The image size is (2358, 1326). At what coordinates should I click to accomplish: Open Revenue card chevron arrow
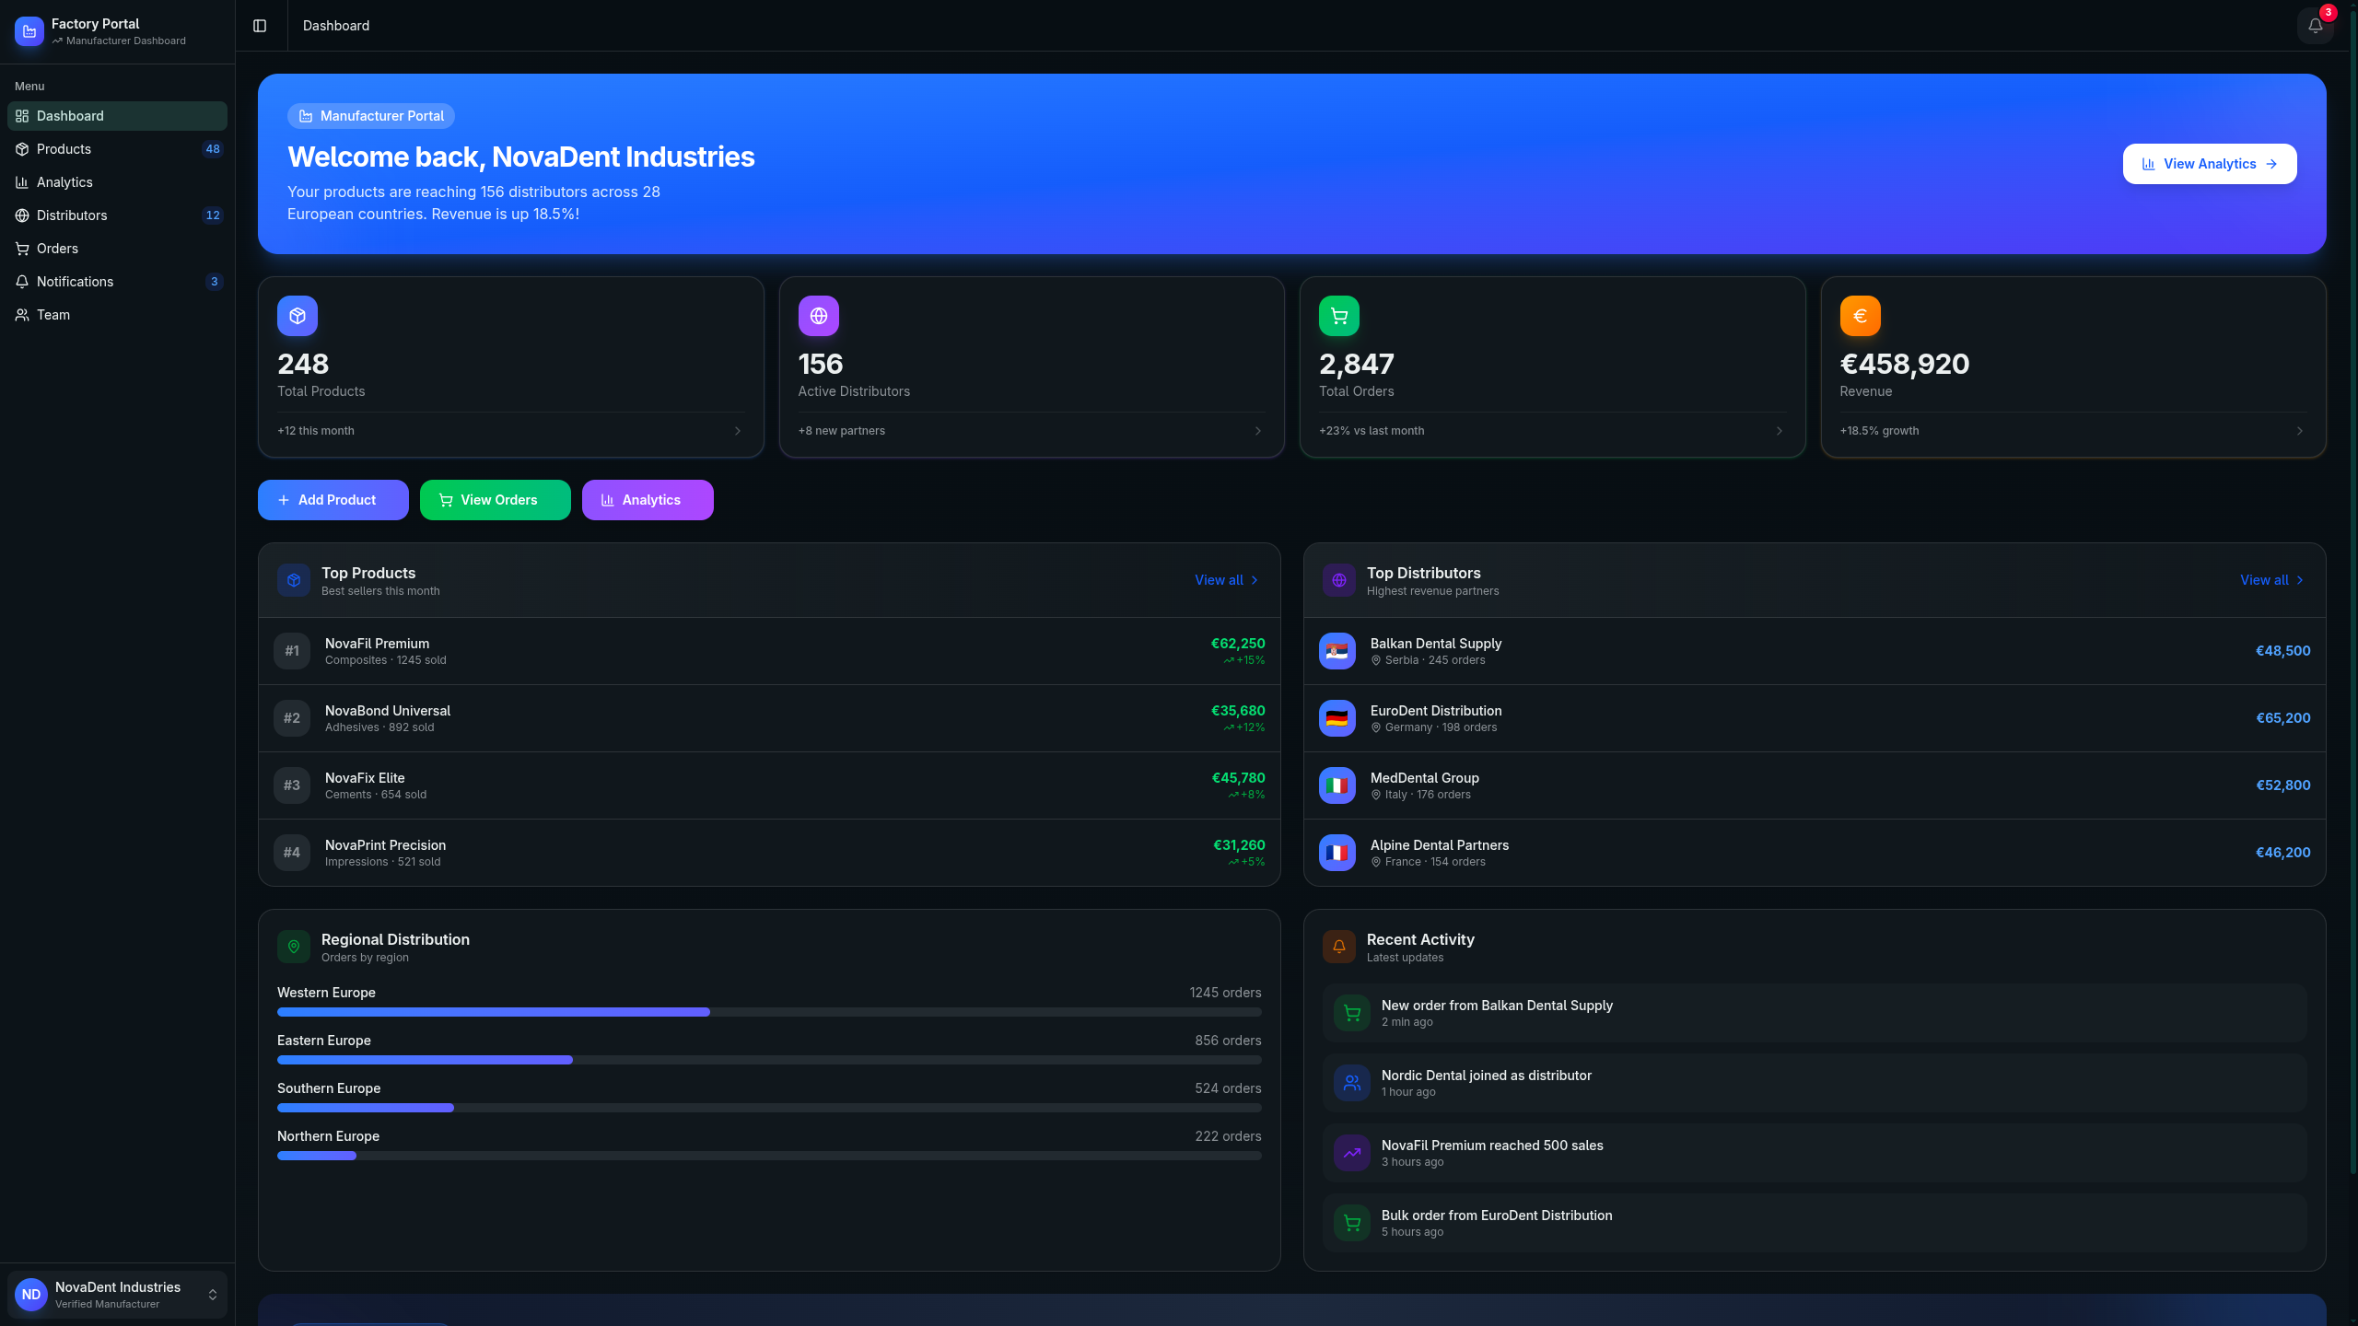click(2299, 431)
